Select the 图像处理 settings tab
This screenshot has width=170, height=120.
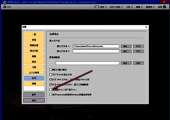point(34,45)
